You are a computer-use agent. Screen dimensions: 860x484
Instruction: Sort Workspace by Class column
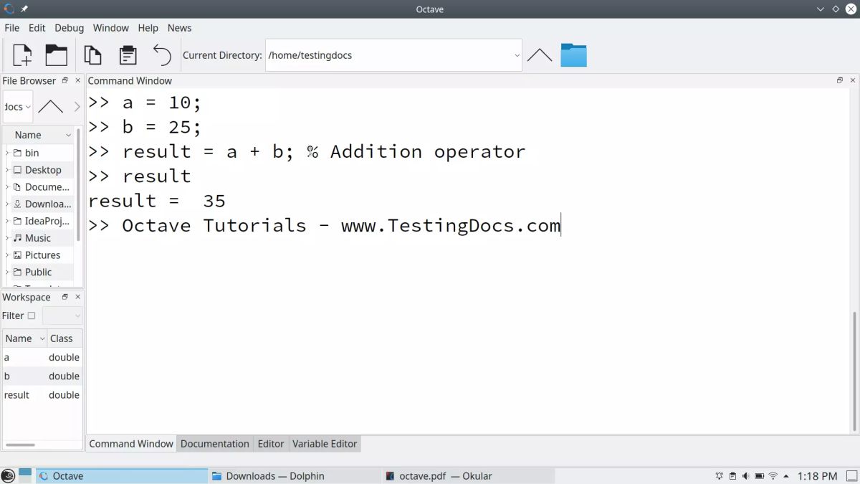tap(64, 338)
